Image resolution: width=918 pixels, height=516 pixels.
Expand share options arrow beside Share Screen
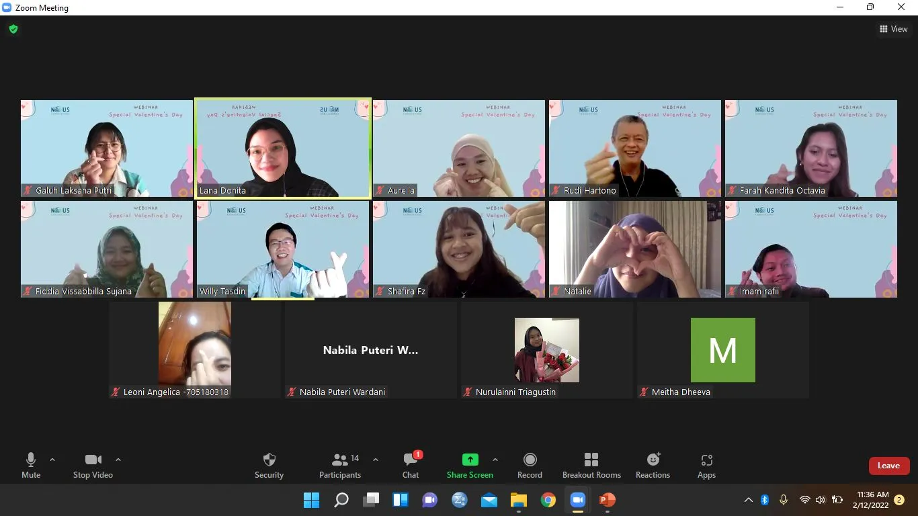click(495, 460)
